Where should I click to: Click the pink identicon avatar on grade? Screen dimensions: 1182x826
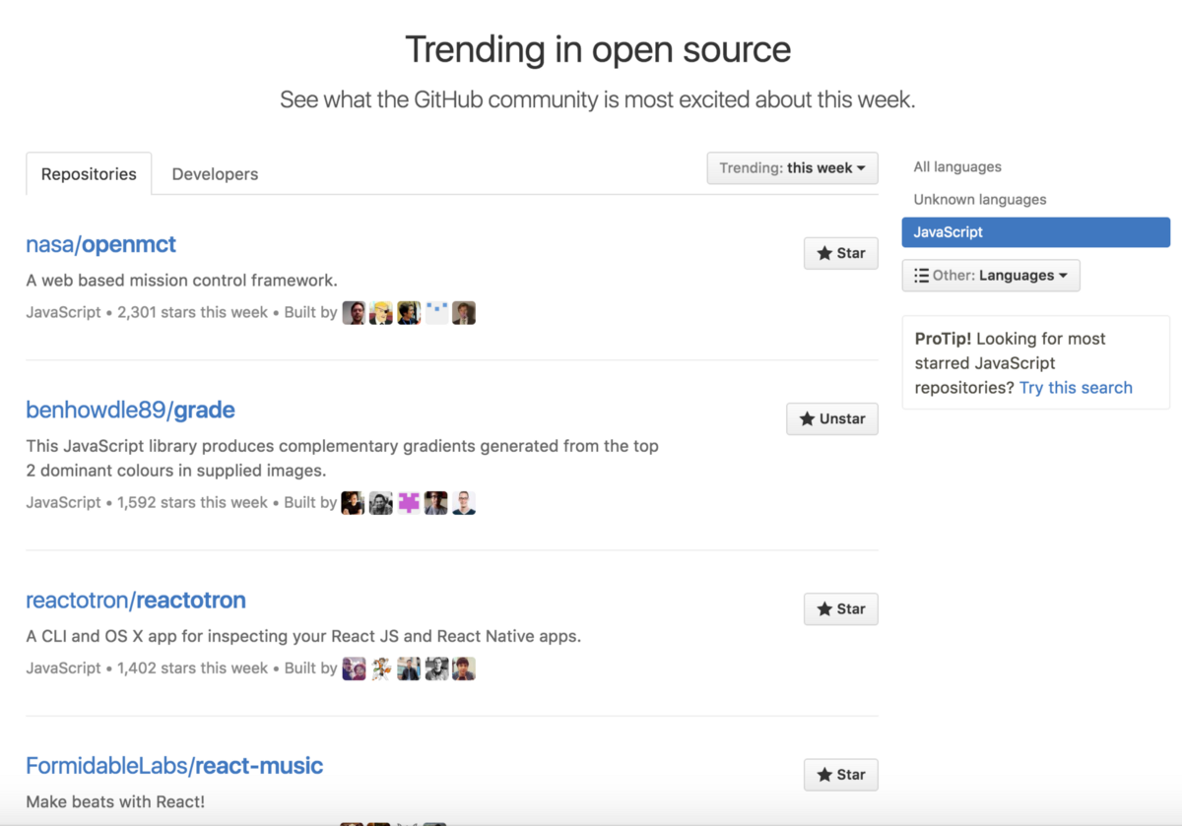(409, 503)
